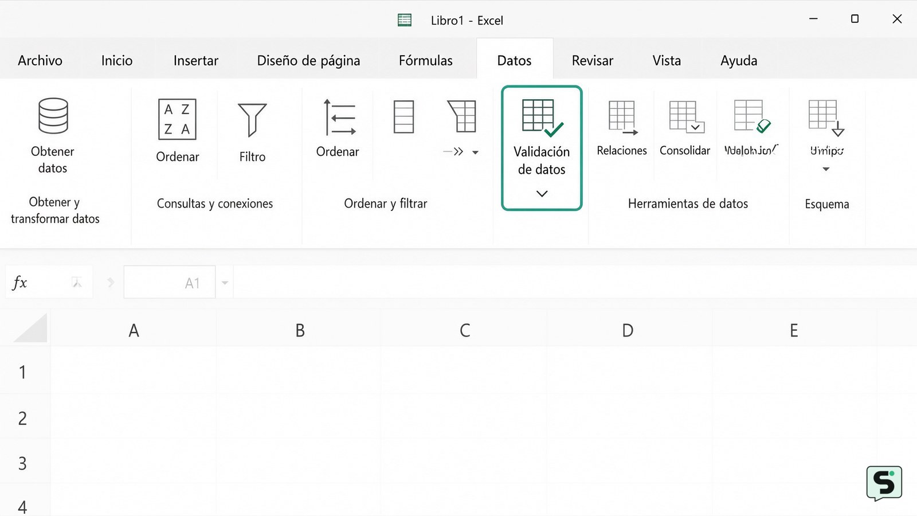Viewport: 917px width, 516px height.
Task: Click the table with green checkmark icon
Action: (x=751, y=116)
